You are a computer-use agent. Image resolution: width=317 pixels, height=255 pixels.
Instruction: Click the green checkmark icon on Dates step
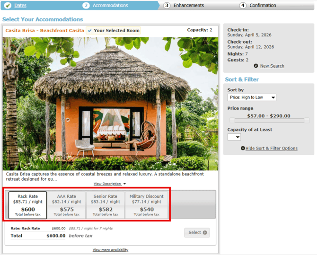pos(8,6)
